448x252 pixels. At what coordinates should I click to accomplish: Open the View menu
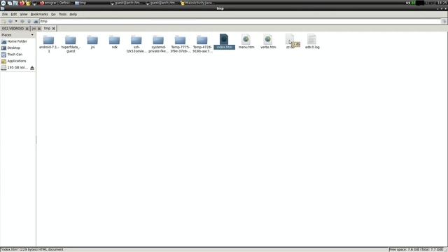tap(24, 14)
